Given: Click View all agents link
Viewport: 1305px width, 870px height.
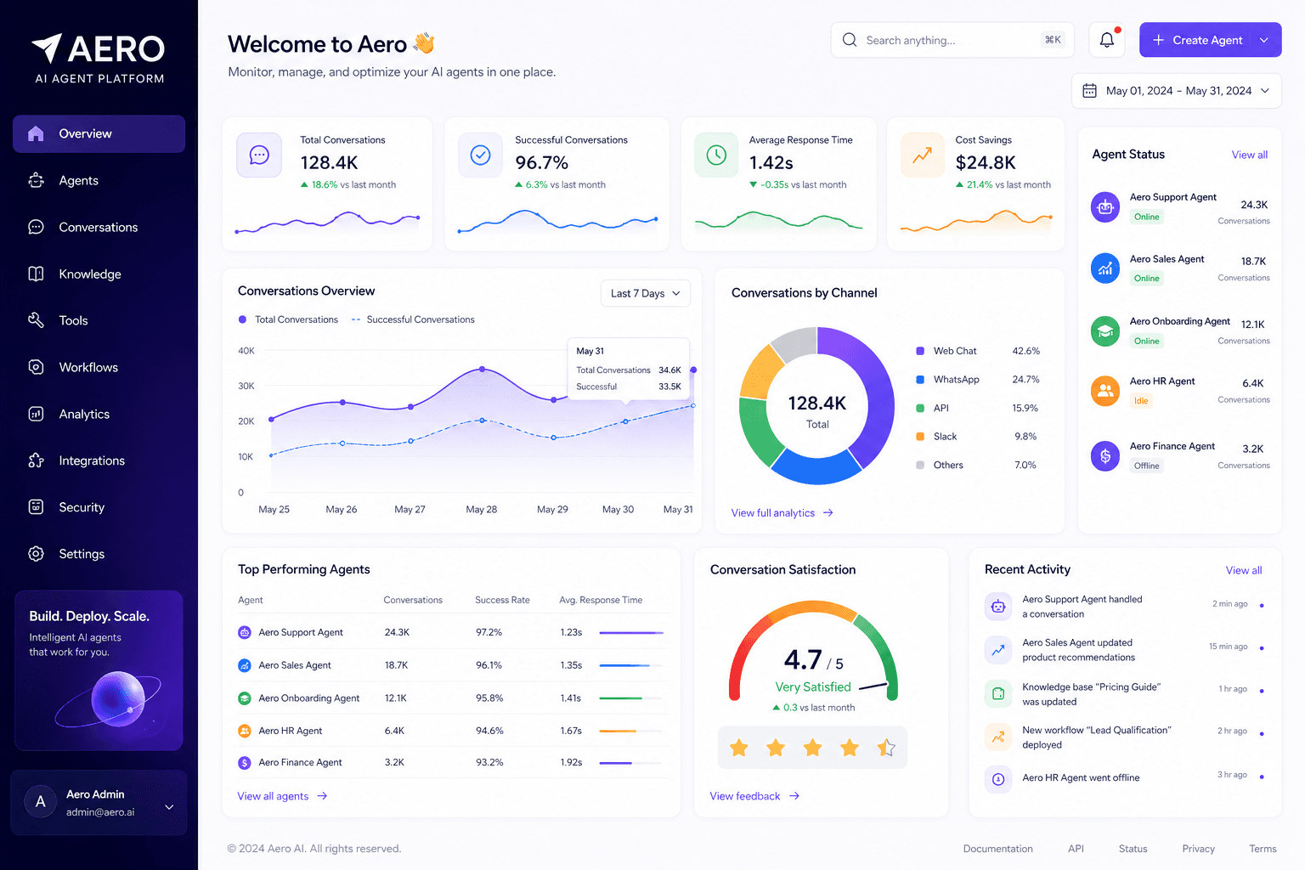Looking at the screenshot, I should 282,796.
